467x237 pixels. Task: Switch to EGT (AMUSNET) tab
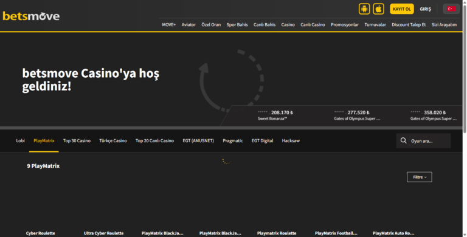tap(198, 140)
